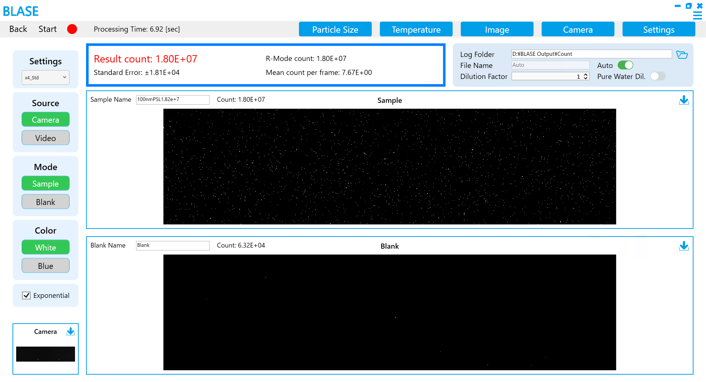Download the Blank image
The height and width of the screenshot is (382, 706).
684,246
